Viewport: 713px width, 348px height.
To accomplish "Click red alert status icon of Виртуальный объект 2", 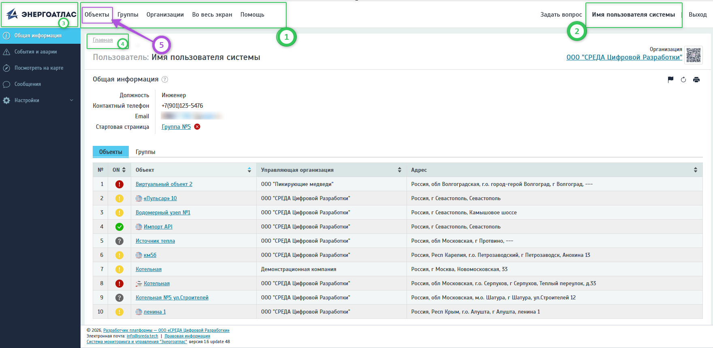I will click(x=119, y=184).
